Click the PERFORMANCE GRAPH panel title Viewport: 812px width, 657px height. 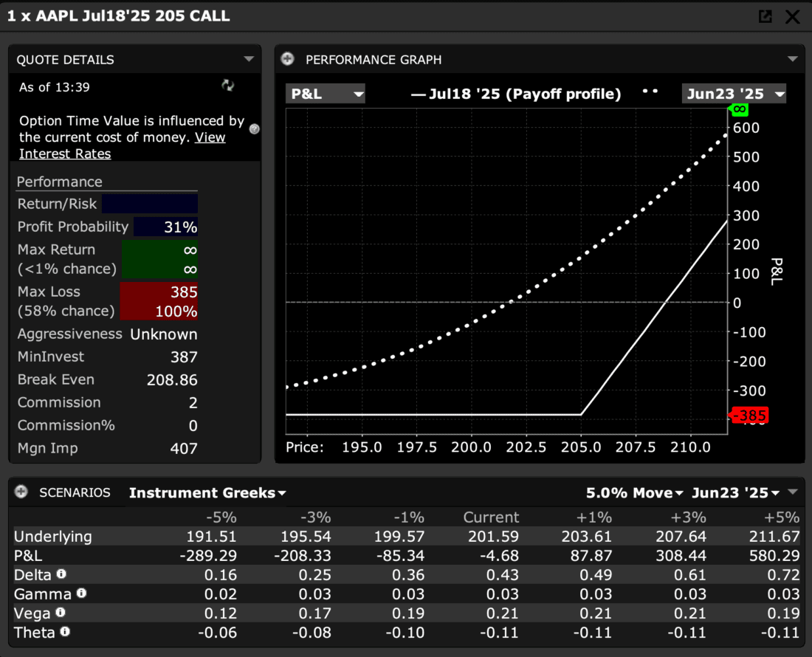[374, 60]
